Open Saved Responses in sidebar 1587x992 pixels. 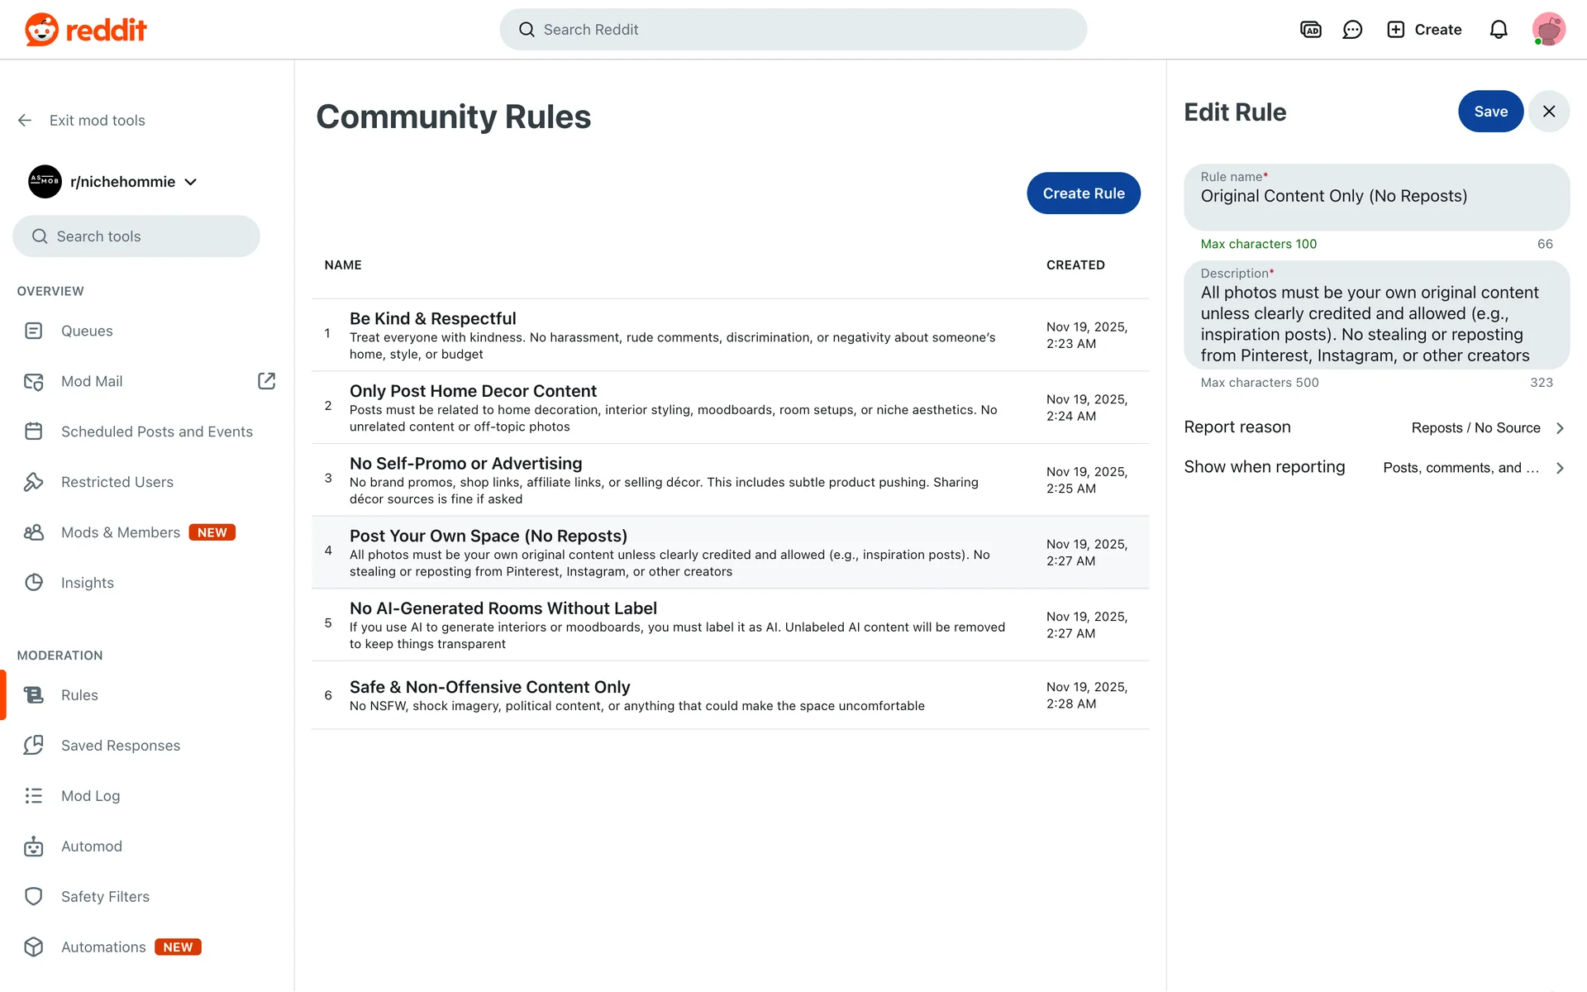point(121,746)
